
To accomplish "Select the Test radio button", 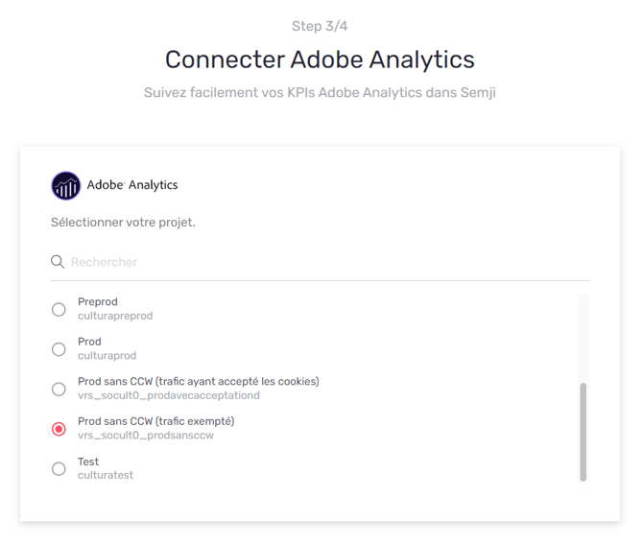I will pyautogui.click(x=59, y=468).
